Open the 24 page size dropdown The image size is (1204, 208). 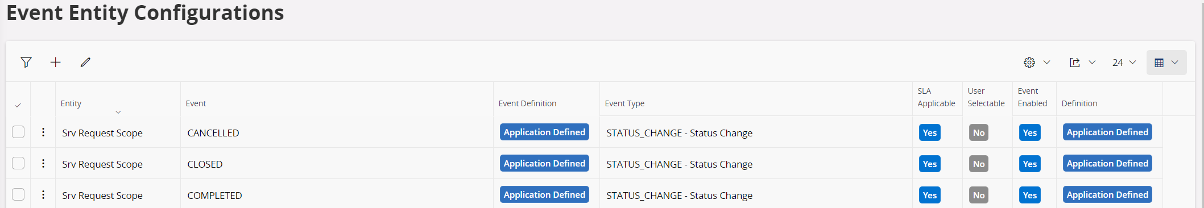(x=1124, y=63)
